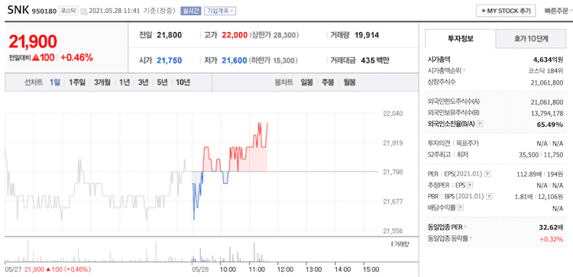Click the change rate +0.46%
The image size is (573, 277).
pos(76,58)
